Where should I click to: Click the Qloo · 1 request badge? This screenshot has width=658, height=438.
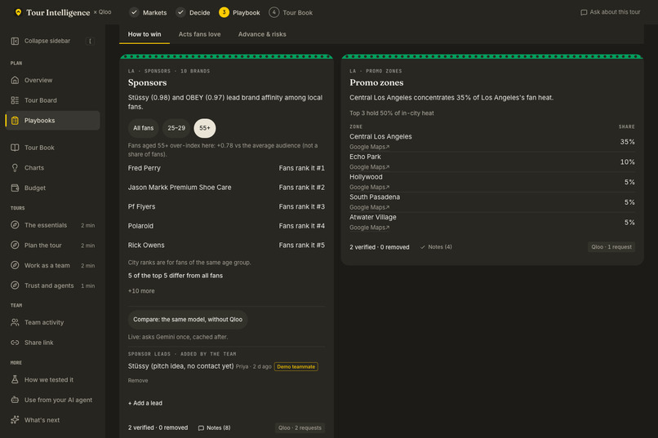[x=611, y=247]
